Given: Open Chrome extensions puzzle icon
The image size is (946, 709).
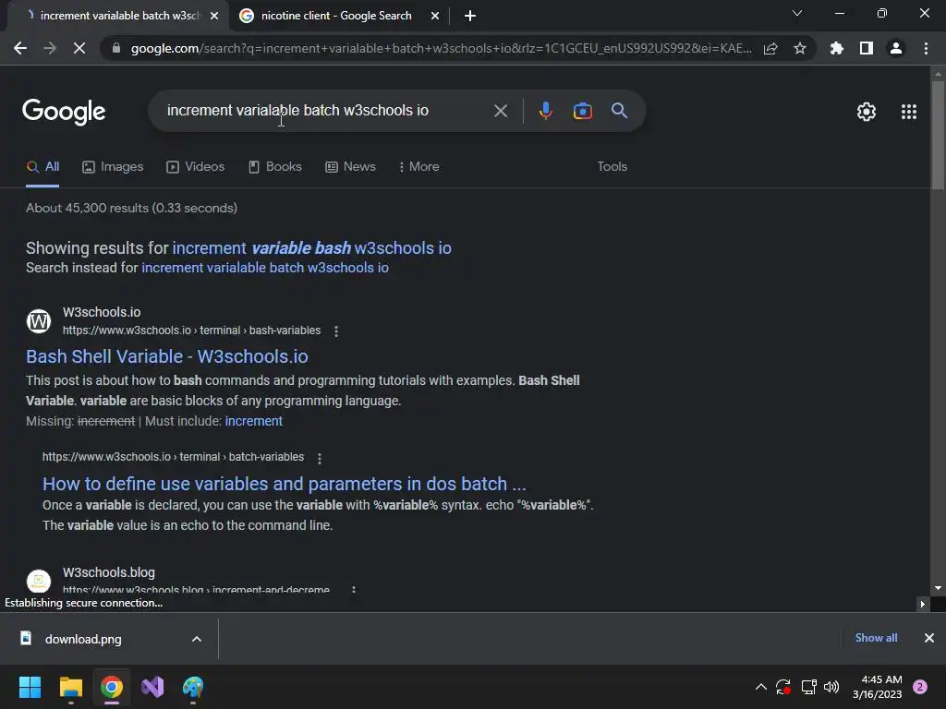Looking at the screenshot, I should coord(837,48).
